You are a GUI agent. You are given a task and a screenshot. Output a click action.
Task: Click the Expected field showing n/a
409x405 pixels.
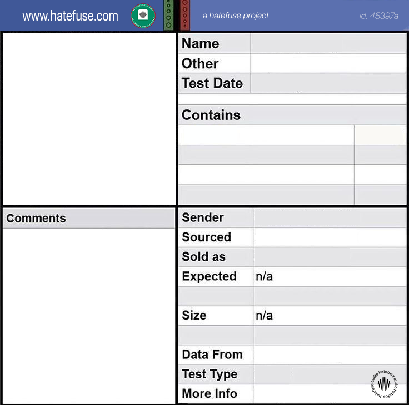click(x=330, y=276)
